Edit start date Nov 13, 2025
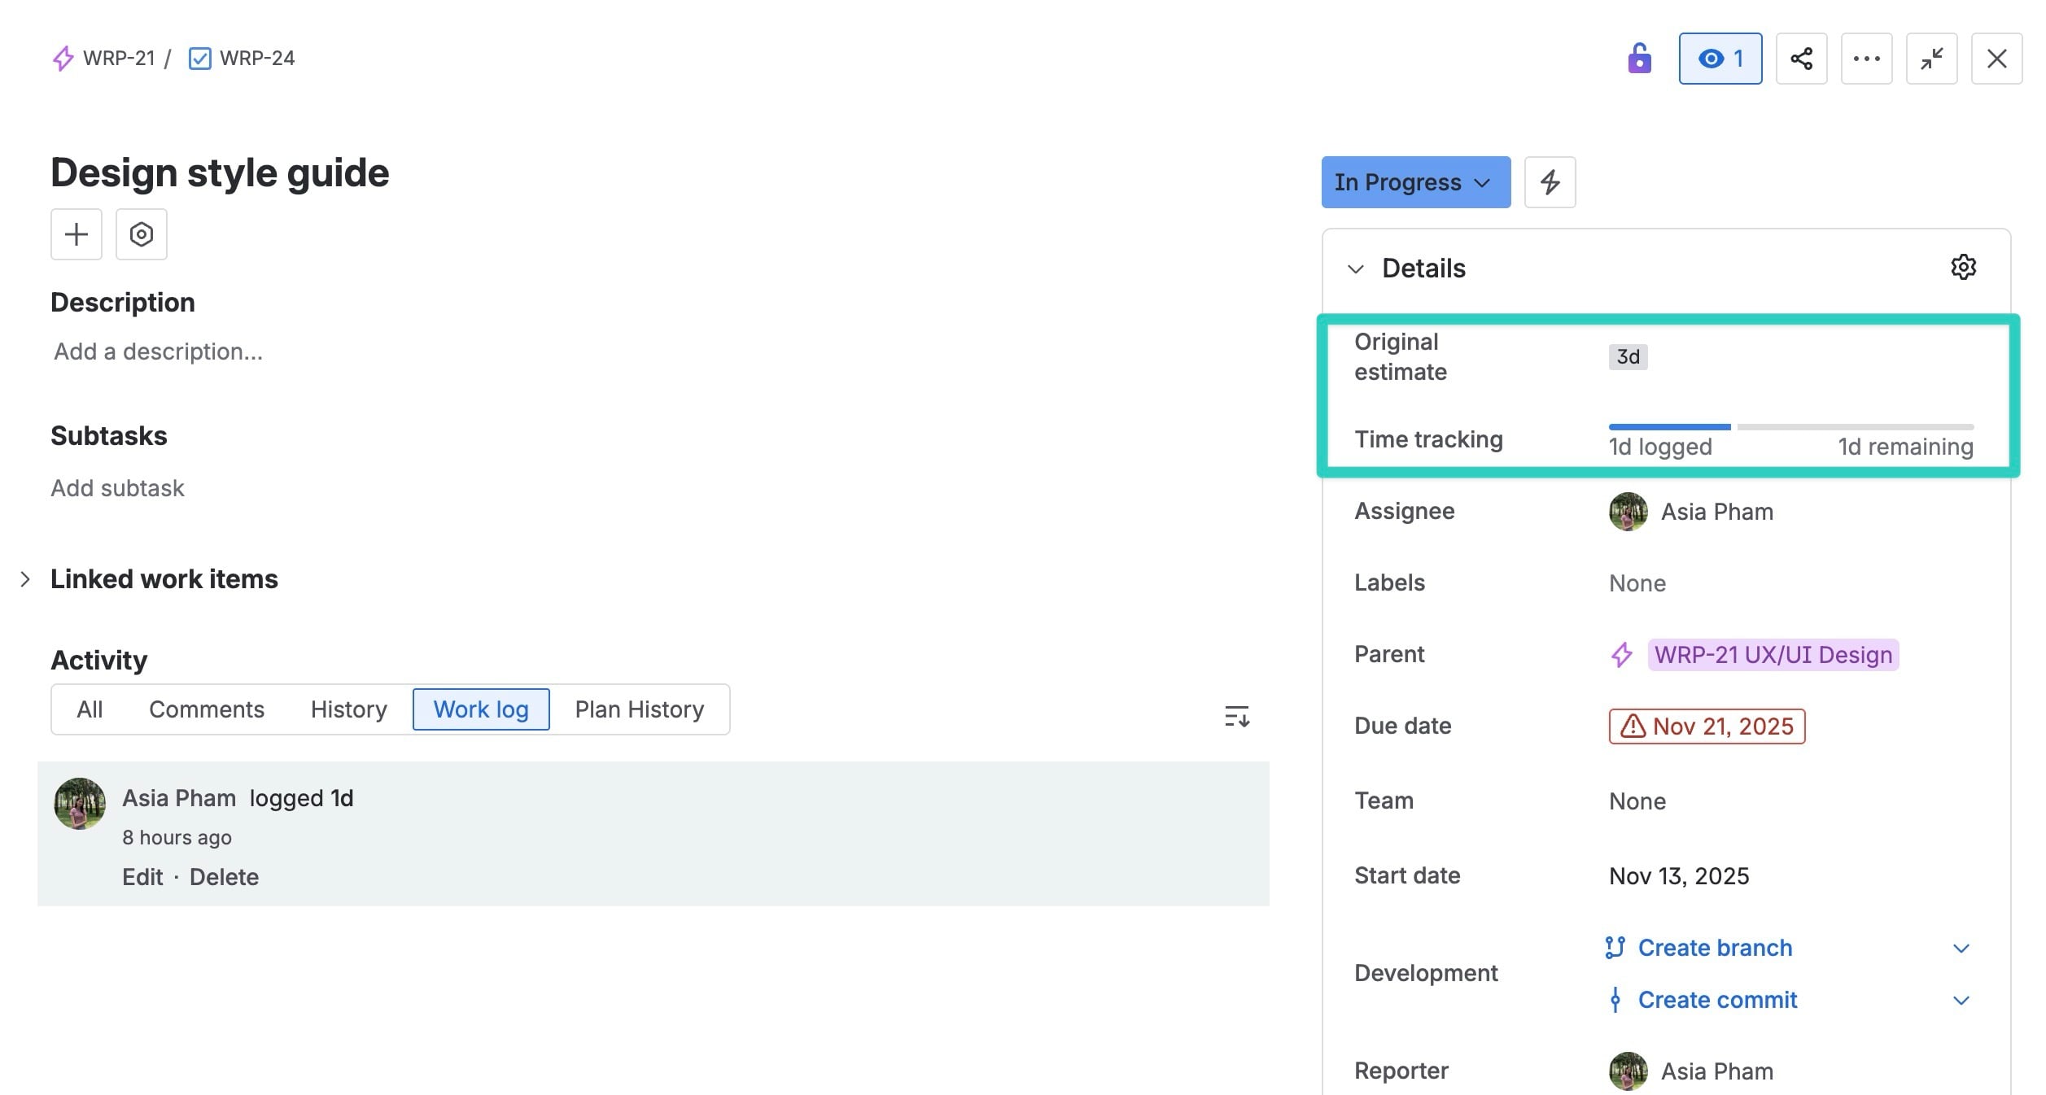The width and height of the screenshot is (2046, 1095). click(x=1679, y=876)
